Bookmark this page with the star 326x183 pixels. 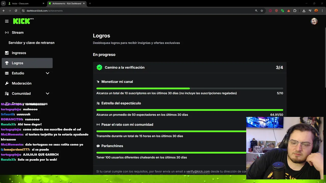pyautogui.click(x=262, y=11)
